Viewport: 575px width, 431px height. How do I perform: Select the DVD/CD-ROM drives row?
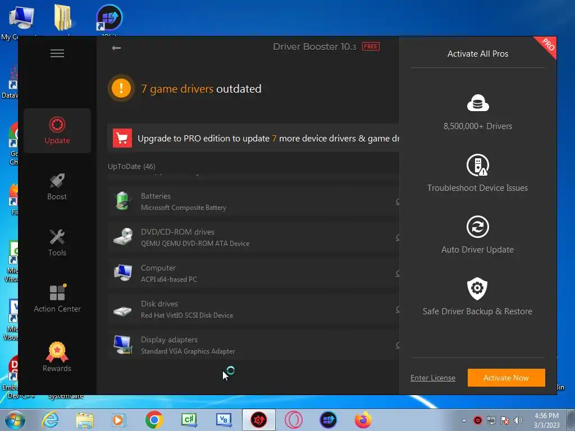tap(253, 237)
